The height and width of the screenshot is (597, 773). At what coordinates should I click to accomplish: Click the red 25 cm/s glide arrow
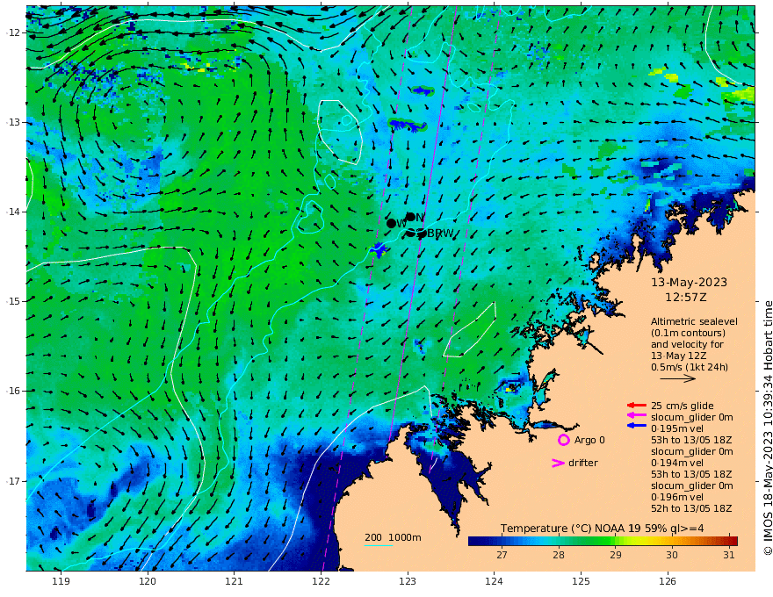tap(637, 406)
